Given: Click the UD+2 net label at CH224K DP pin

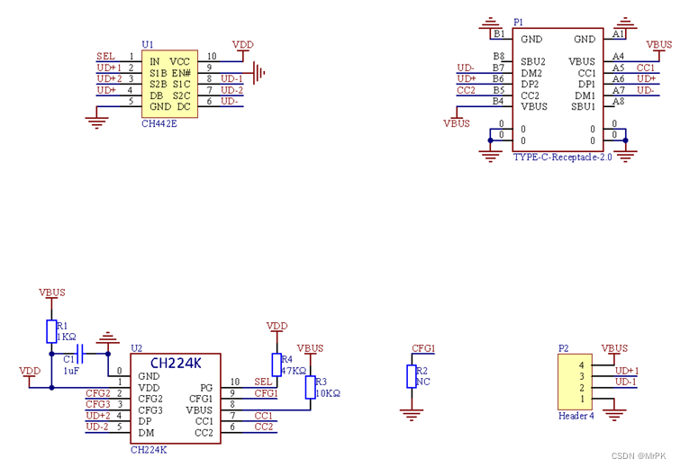Looking at the screenshot, I should [x=98, y=416].
